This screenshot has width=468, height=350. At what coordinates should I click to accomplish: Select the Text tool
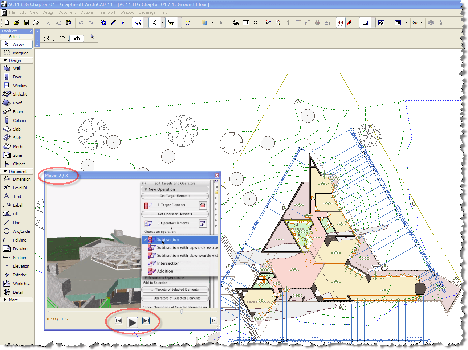coord(17,197)
